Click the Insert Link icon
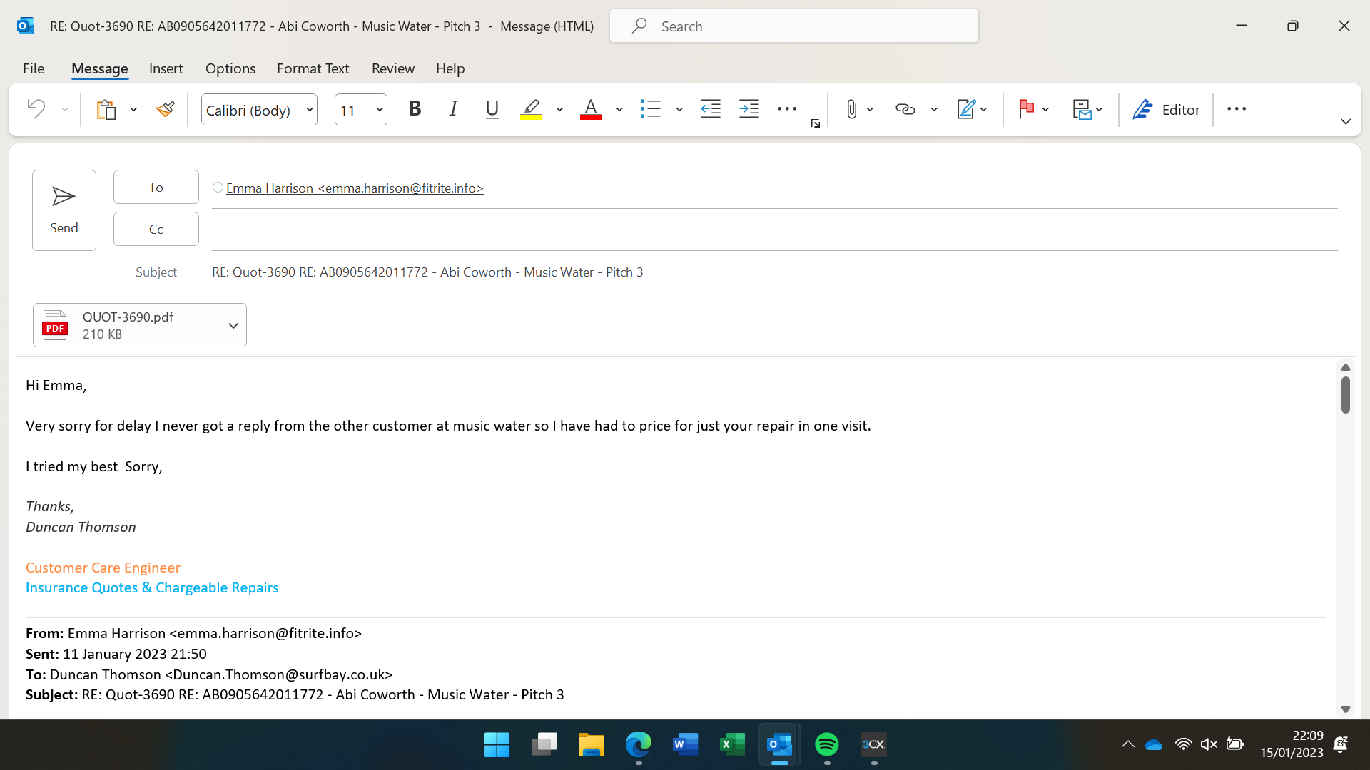The height and width of the screenshot is (770, 1370). point(905,110)
